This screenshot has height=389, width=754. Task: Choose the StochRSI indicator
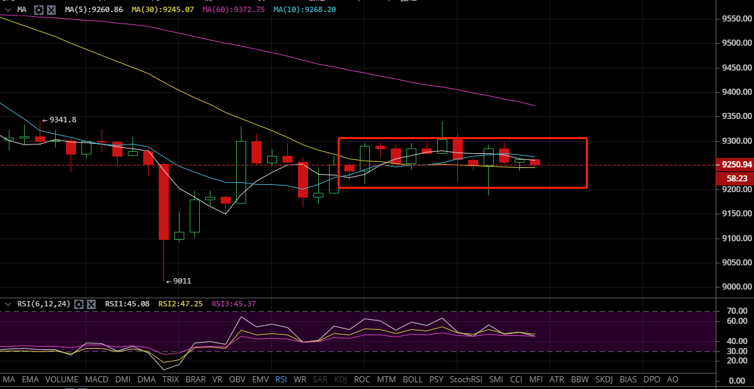[x=466, y=380]
